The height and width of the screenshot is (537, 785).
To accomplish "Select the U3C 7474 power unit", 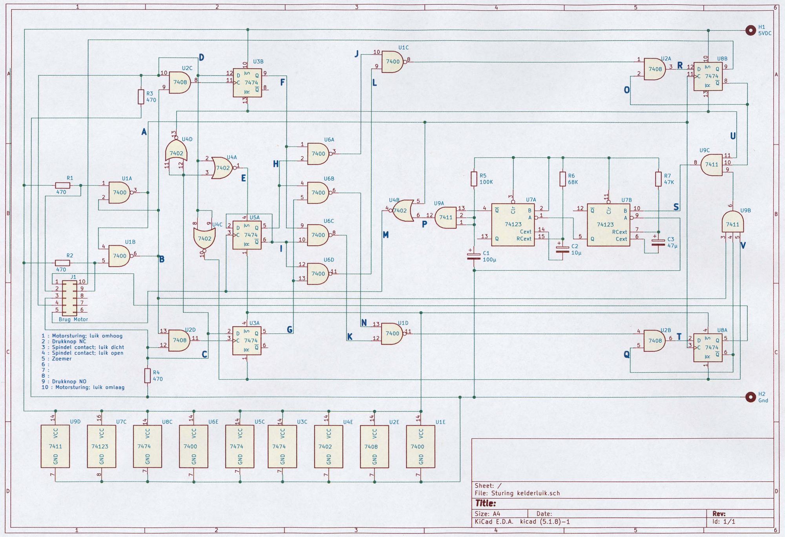I will pyautogui.click(x=282, y=446).
